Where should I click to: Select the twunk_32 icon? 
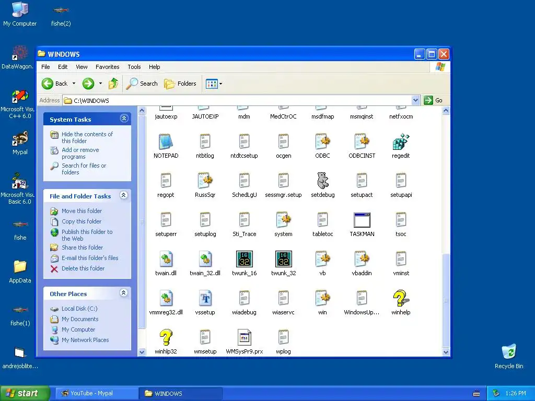coord(284,259)
